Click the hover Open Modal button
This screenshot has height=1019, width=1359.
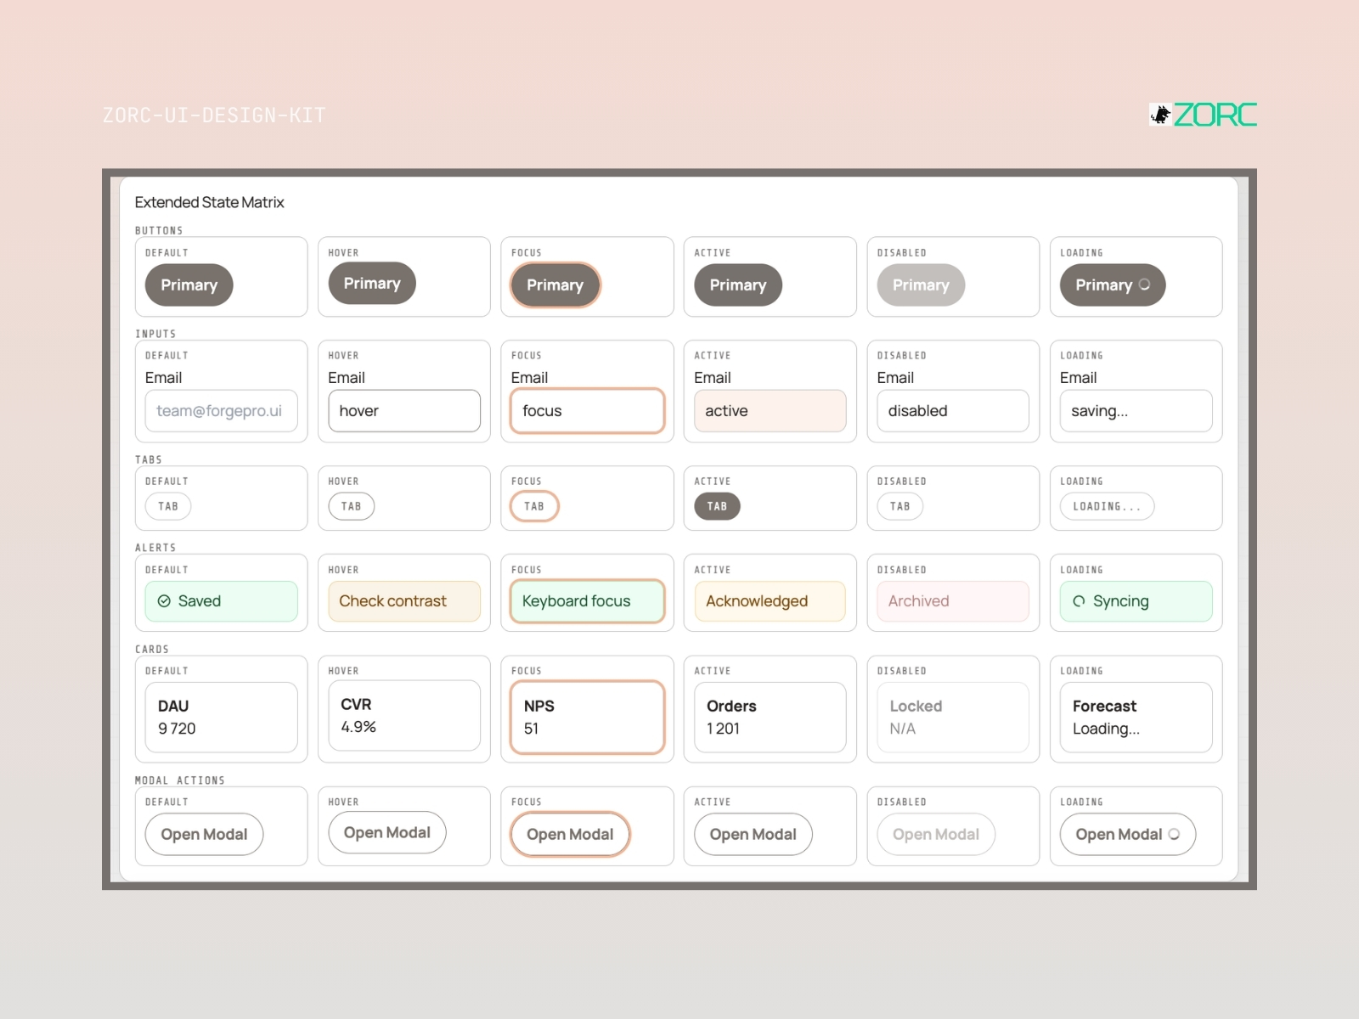(387, 832)
